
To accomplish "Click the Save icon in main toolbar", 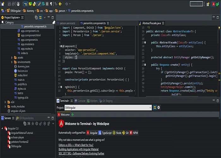I will point(9,4).
